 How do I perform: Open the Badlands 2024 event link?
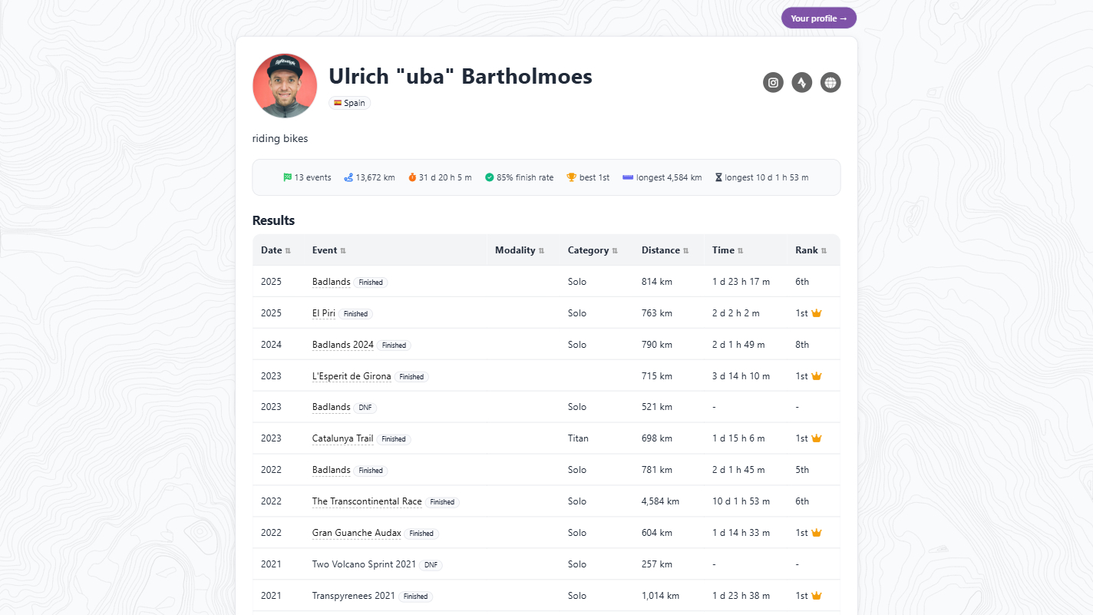tap(342, 345)
